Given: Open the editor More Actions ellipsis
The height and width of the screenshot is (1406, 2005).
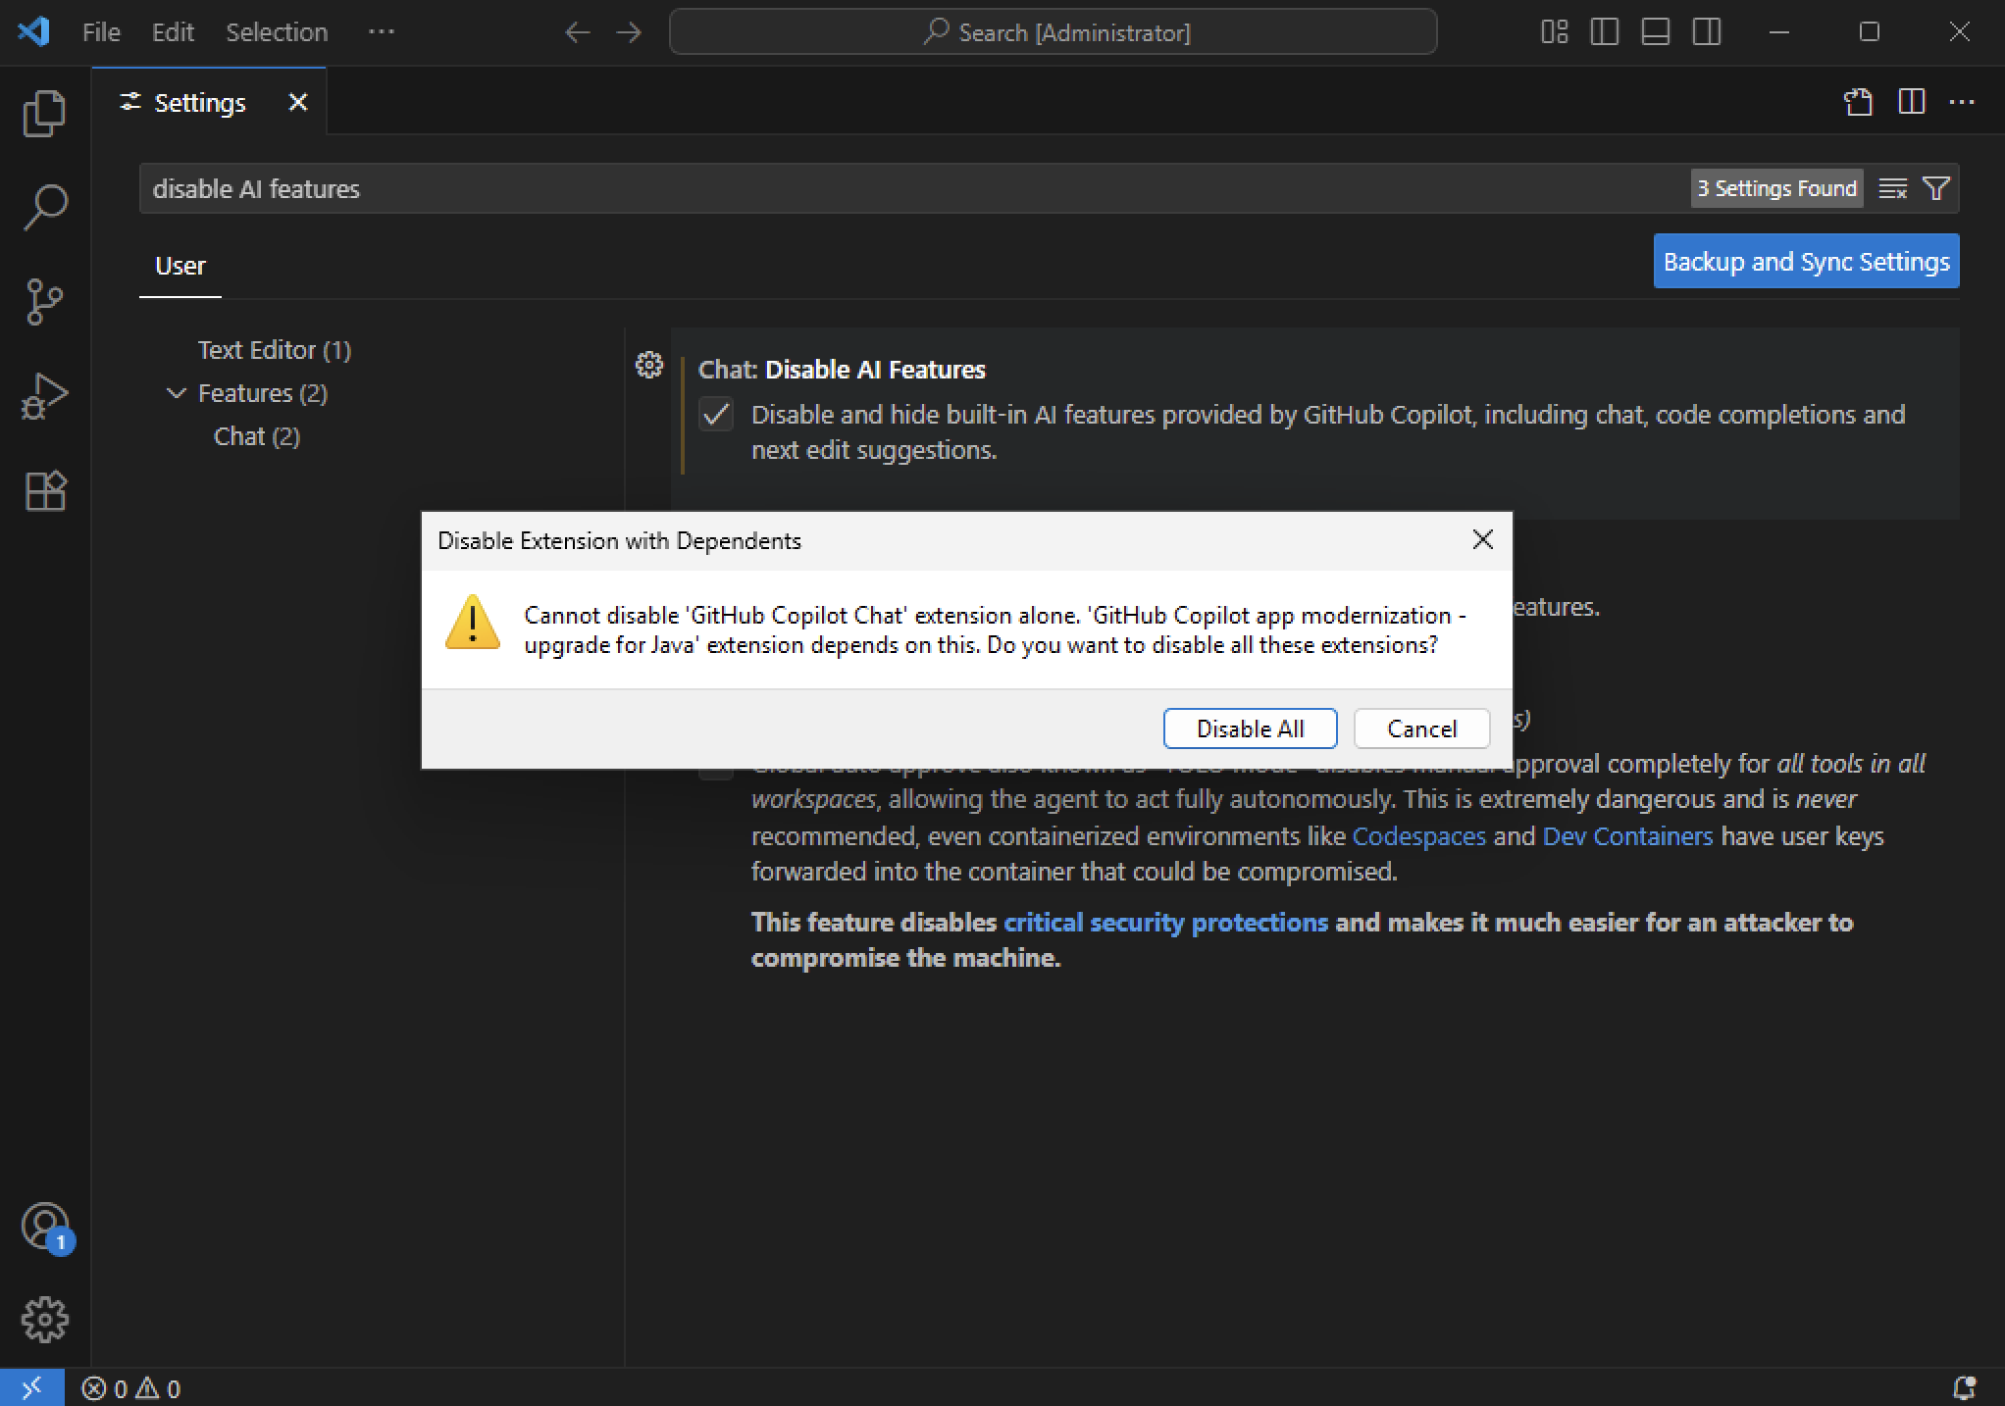Looking at the screenshot, I should click(1962, 102).
